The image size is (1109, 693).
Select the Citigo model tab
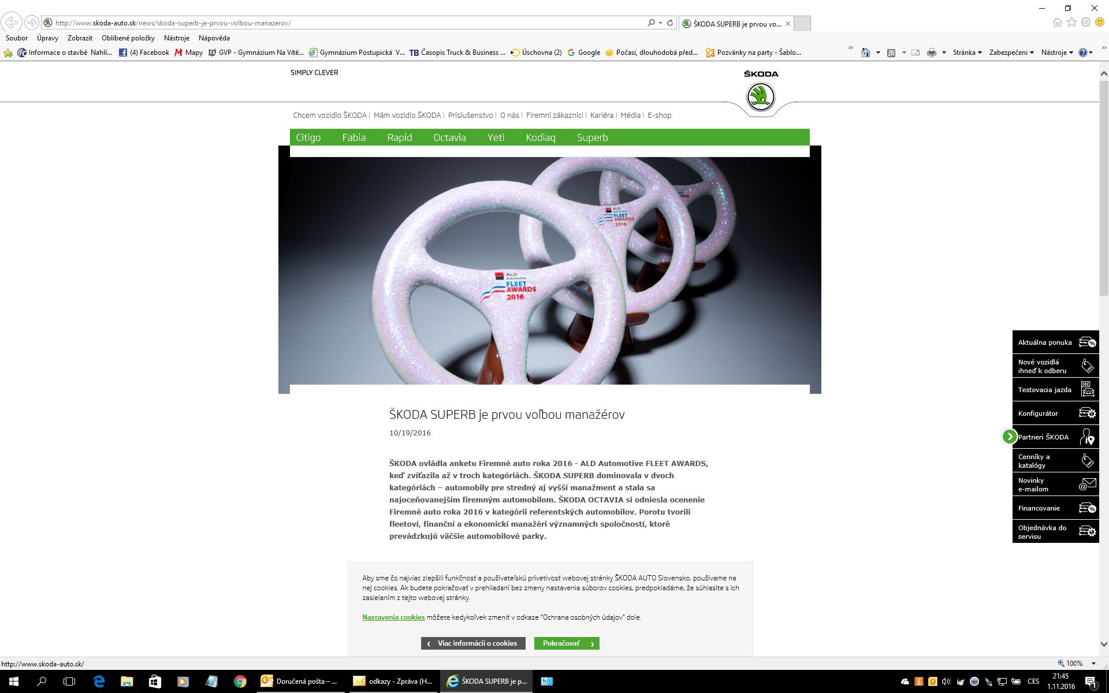coord(308,137)
